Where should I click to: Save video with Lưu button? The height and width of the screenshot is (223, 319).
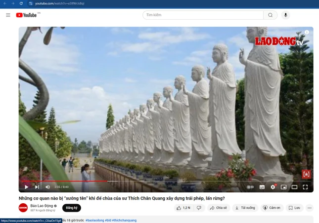point(295,208)
